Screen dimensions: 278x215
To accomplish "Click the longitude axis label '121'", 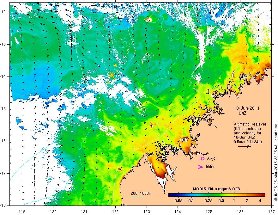I will tap(84, 212).
